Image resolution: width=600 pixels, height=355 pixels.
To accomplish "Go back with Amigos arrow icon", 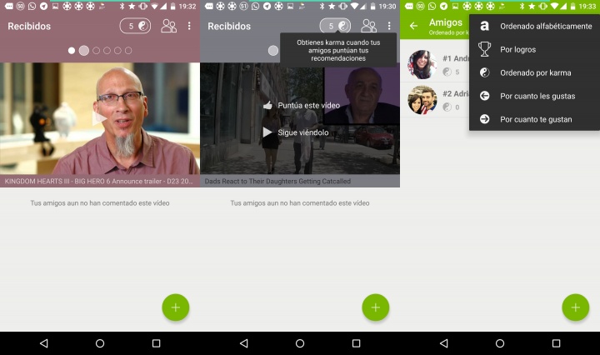I will (413, 26).
